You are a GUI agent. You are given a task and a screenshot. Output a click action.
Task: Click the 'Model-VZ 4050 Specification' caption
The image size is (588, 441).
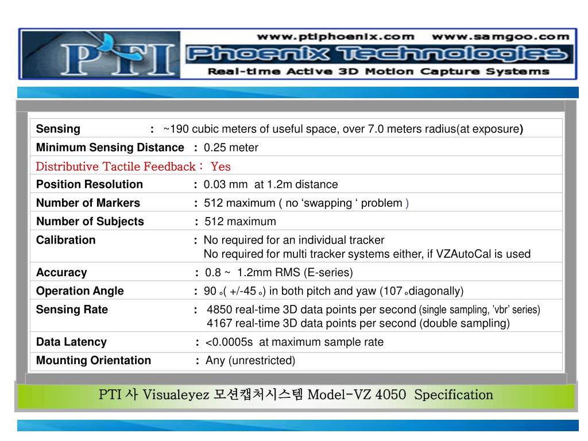(400, 394)
